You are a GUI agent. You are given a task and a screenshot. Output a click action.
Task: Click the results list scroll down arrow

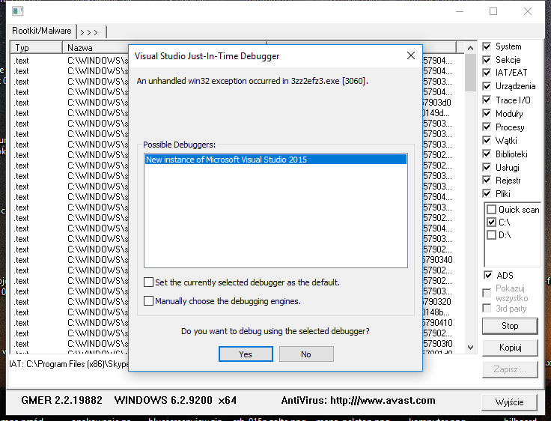coord(471,348)
